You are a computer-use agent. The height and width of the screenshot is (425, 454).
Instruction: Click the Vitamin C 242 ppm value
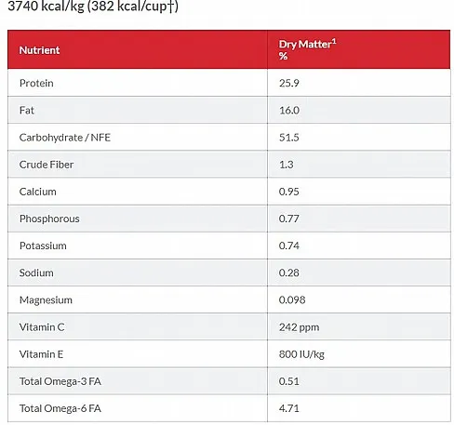tap(299, 327)
